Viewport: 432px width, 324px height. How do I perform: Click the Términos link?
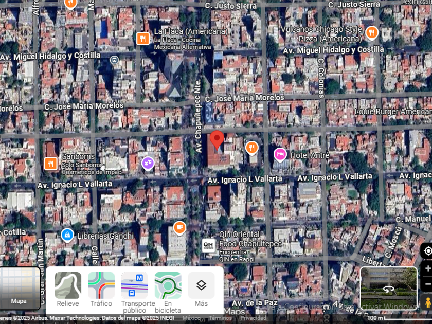tap(221, 318)
